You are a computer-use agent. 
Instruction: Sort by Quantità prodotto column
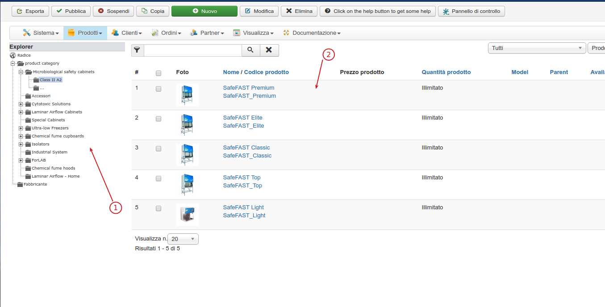click(446, 72)
